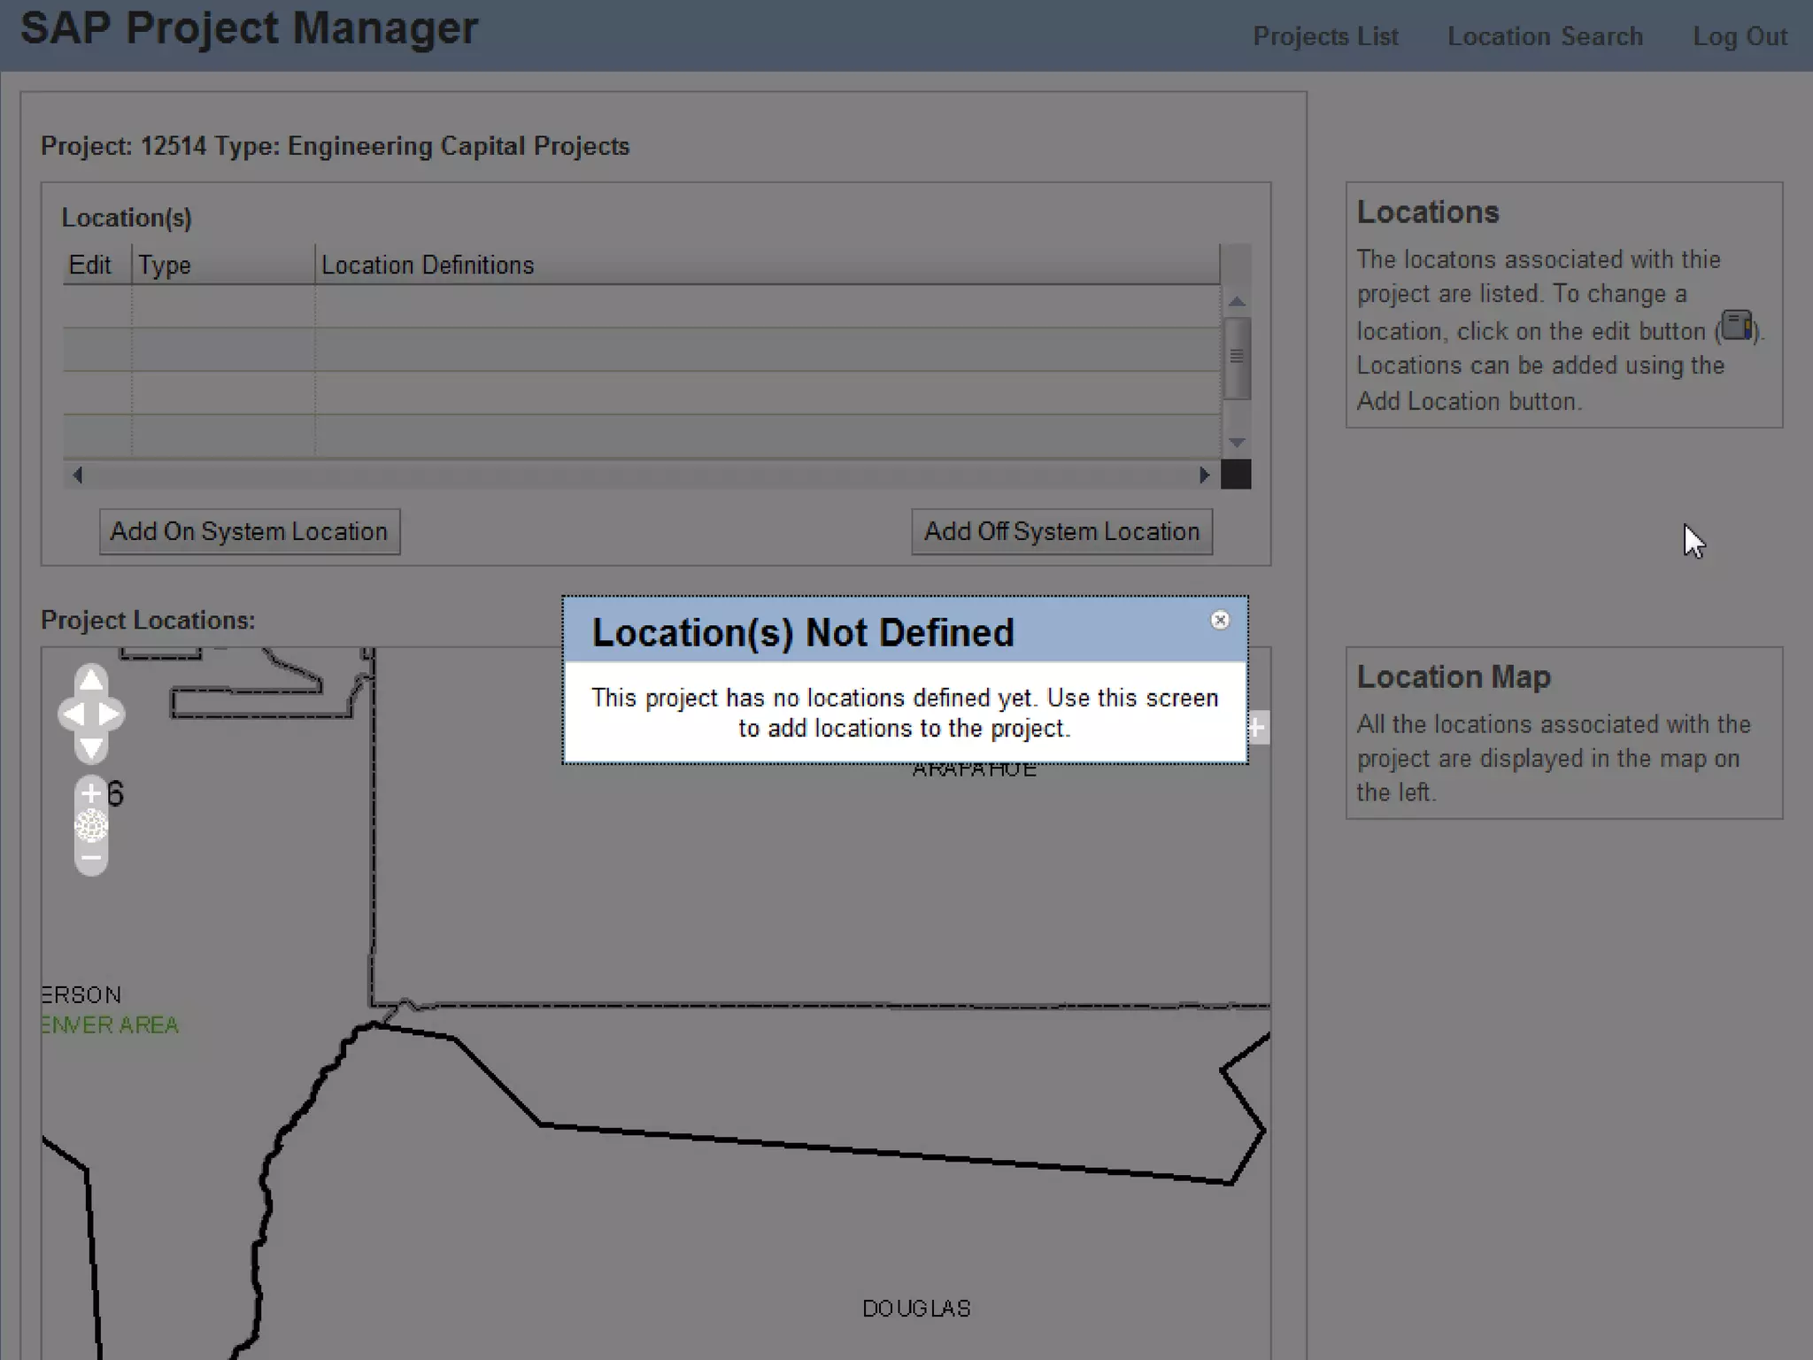Zoom in the map with plus

90,793
